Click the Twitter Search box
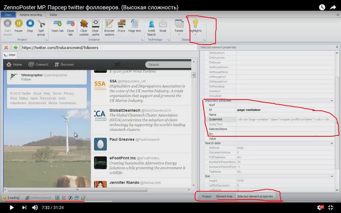The height and width of the screenshot is (213, 341). click(168, 65)
